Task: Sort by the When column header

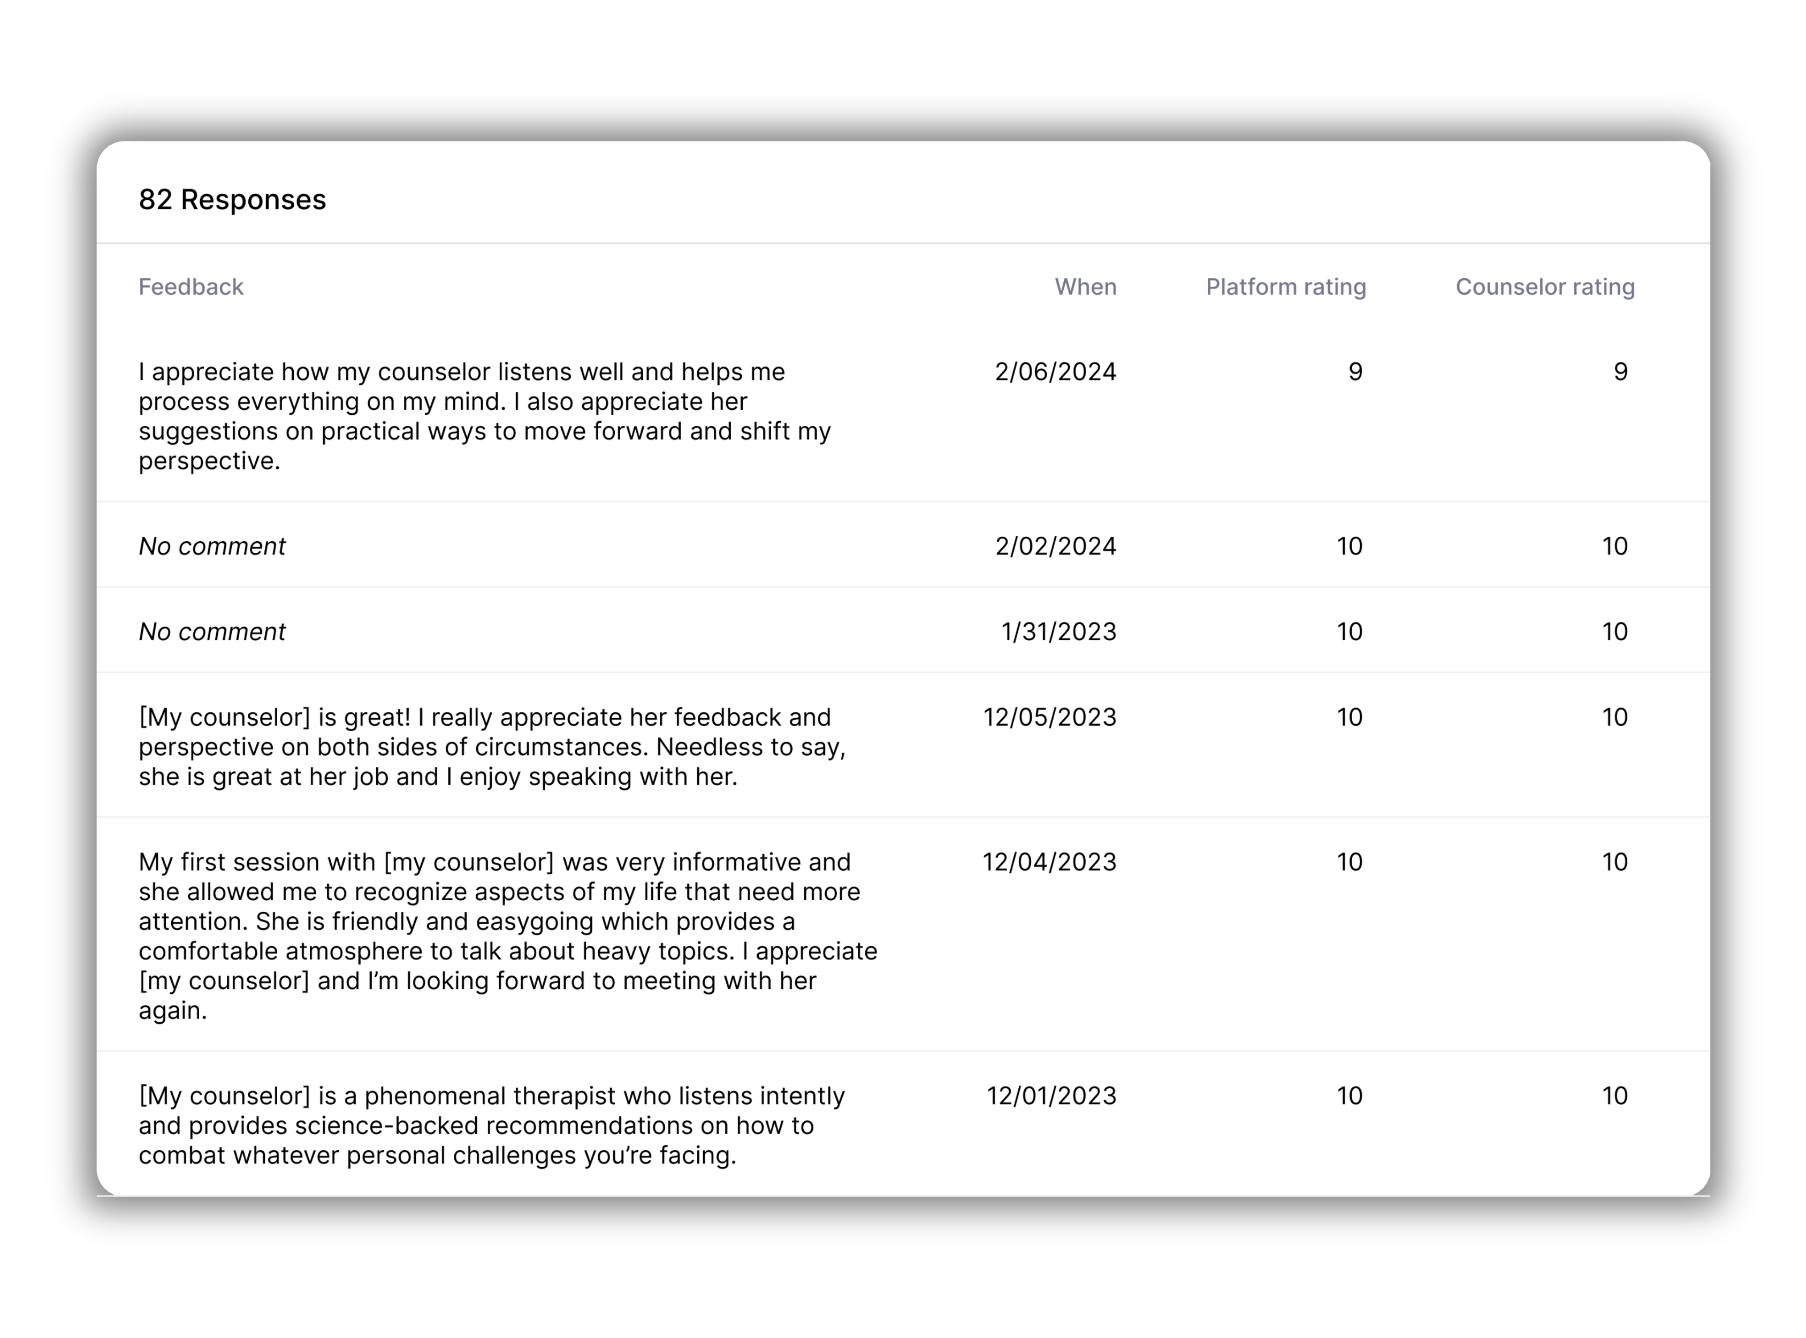Action: coord(1085,287)
